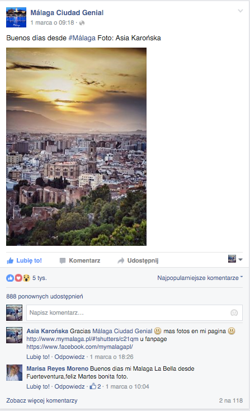Open the comment-as profile selector dropdown

[235, 259]
